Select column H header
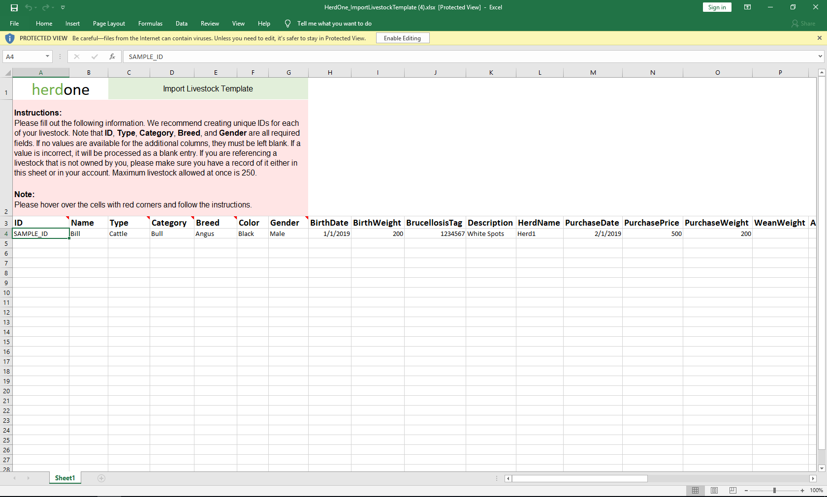Viewport: 827px width, 497px height. [x=330, y=73]
